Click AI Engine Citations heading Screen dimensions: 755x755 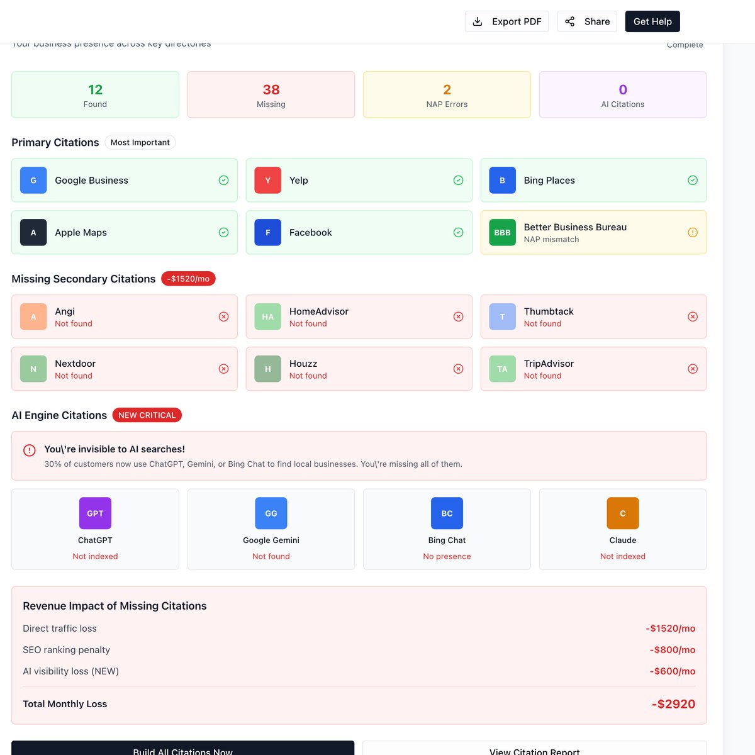pyautogui.click(x=59, y=415)
